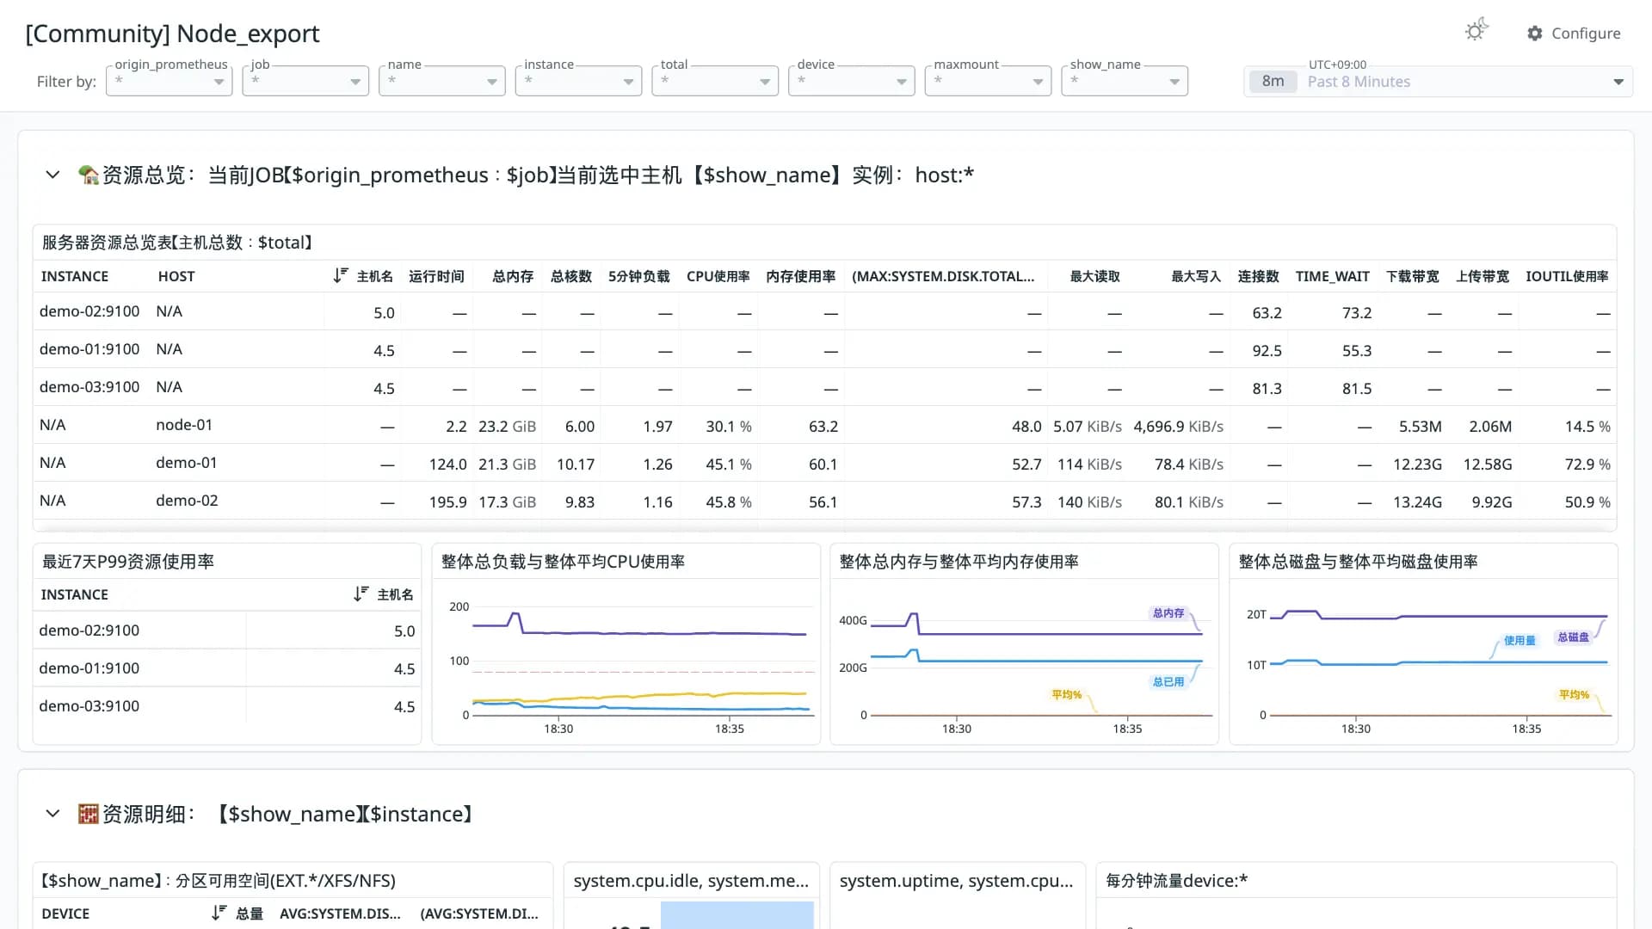Click the 总已用 legend label in memory chart
Screen dimensions: 1652x929
pos(1168,682)
